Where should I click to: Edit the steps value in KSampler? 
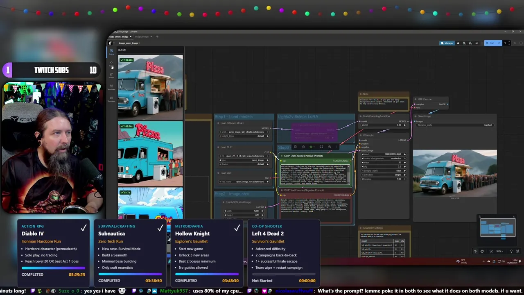384,162
